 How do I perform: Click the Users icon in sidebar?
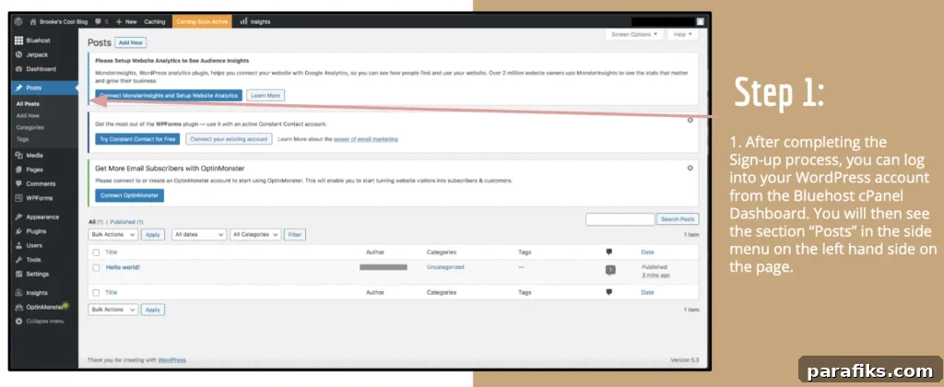tap(19, 246)
